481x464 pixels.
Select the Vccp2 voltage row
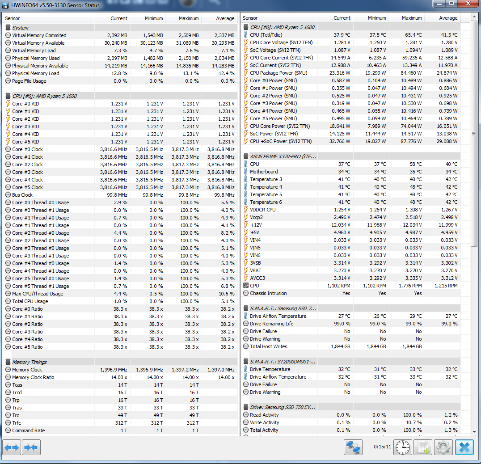pos(350,217)
